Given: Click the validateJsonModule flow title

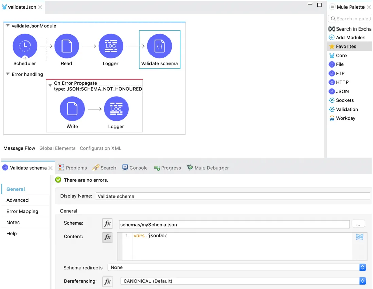Looking at the screenshot, I should (x=34, y=26).
